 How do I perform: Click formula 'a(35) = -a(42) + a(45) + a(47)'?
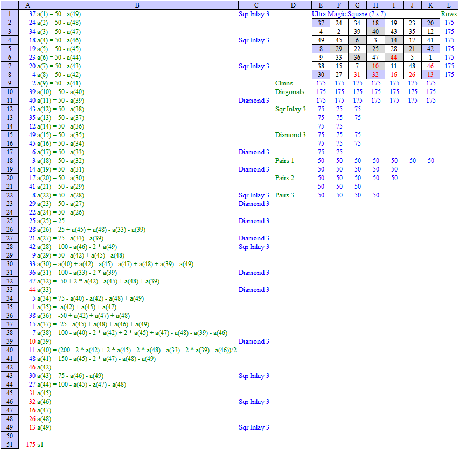tap(76, 307)
